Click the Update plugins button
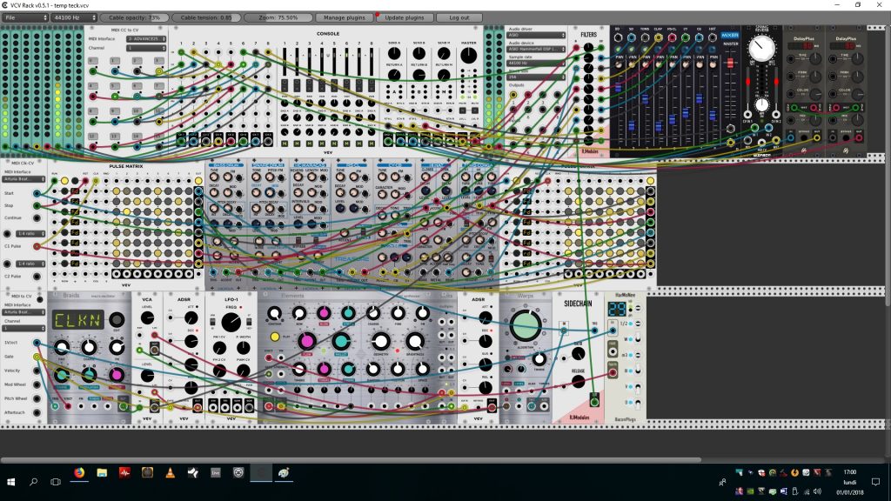 coord(405,17)
